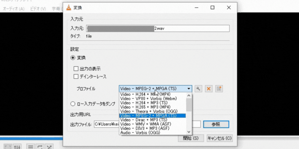Click 参照 to browse output file
Viewport: 299px width, 149px height.
(216, 124)
